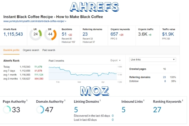This screenshot has height=126, width=189.
Task: Open the Export dropdown above the chart
Action: pos(115,60)
